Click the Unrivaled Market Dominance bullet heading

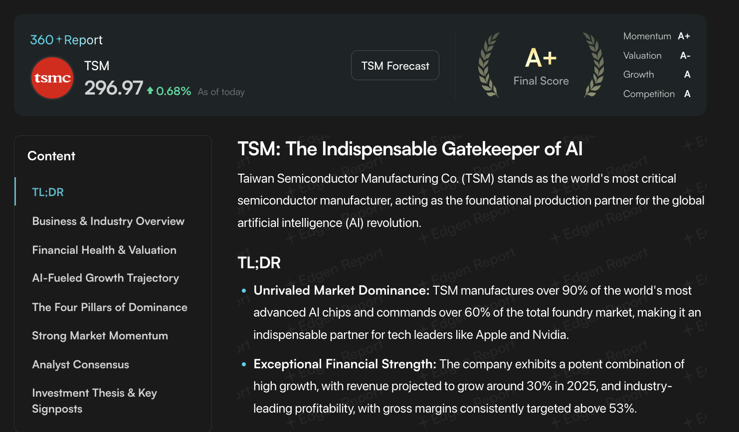click(341, 290)
